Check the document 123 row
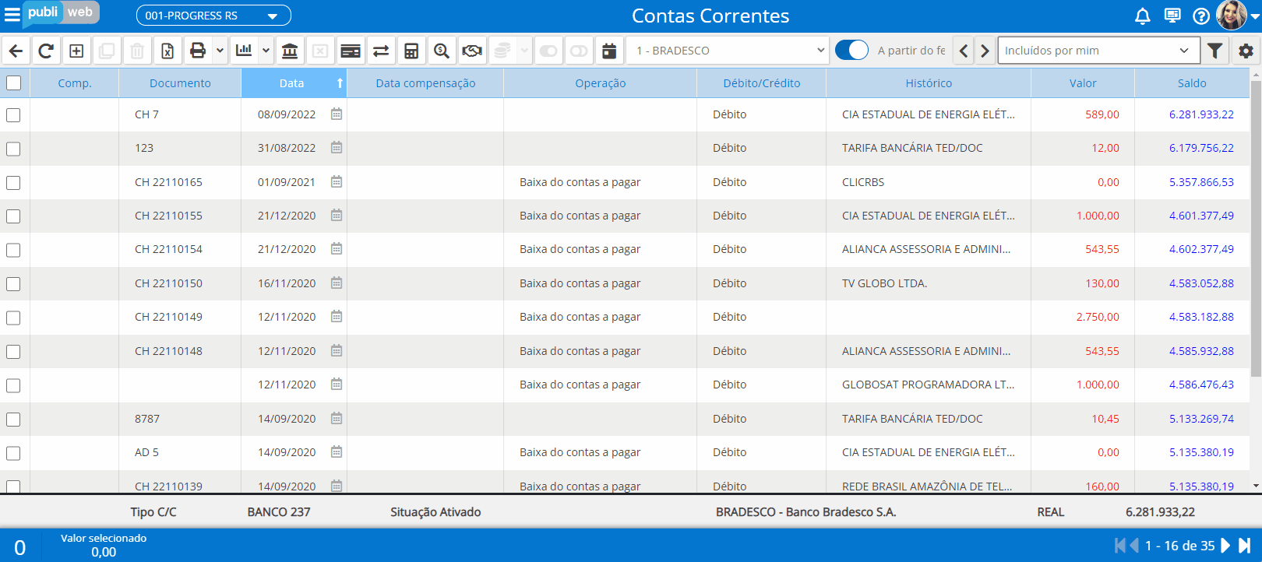The width and height of the screenshot is (1262, 562). point(13,149)
